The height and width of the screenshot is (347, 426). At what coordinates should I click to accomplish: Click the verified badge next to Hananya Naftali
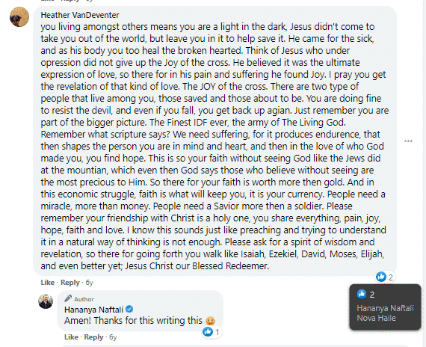tap(129, 309)
